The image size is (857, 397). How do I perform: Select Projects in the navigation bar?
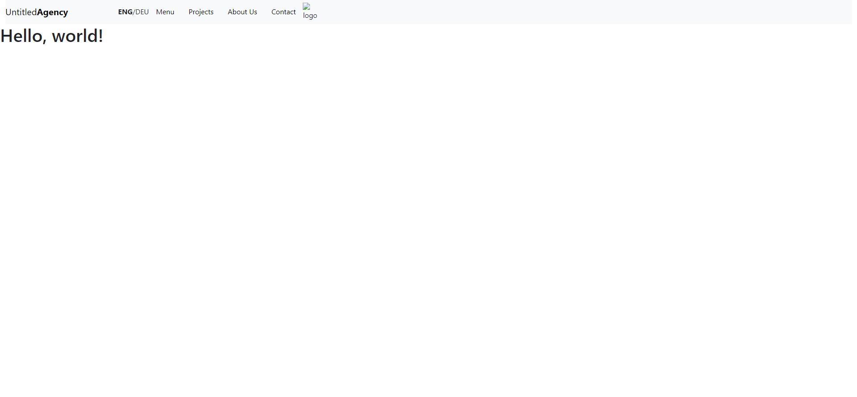point(201,12)
